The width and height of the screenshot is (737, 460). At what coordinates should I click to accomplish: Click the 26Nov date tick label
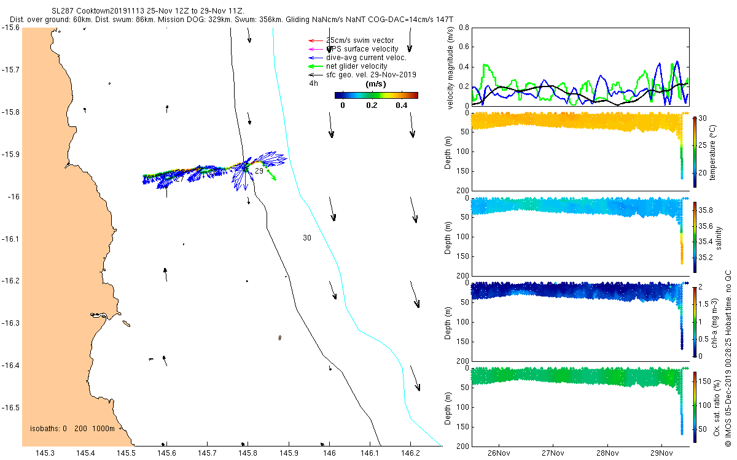pos(498,454)
